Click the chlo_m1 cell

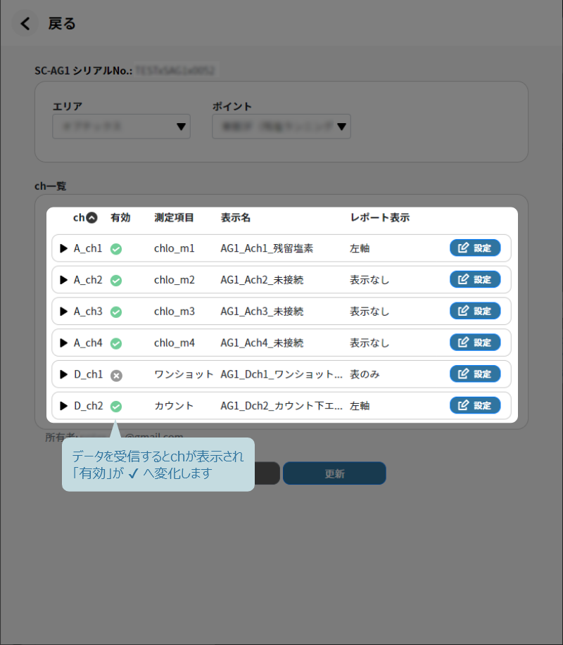click(x=174, y=248)
